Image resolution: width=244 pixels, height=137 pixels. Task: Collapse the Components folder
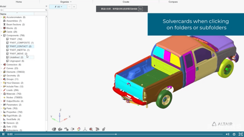(x=1, y=35)
